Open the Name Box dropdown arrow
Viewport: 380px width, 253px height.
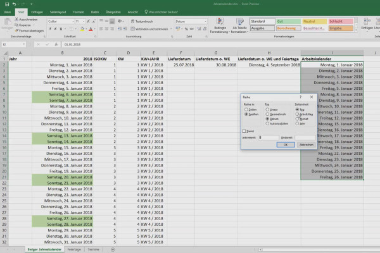pos(24,44)
